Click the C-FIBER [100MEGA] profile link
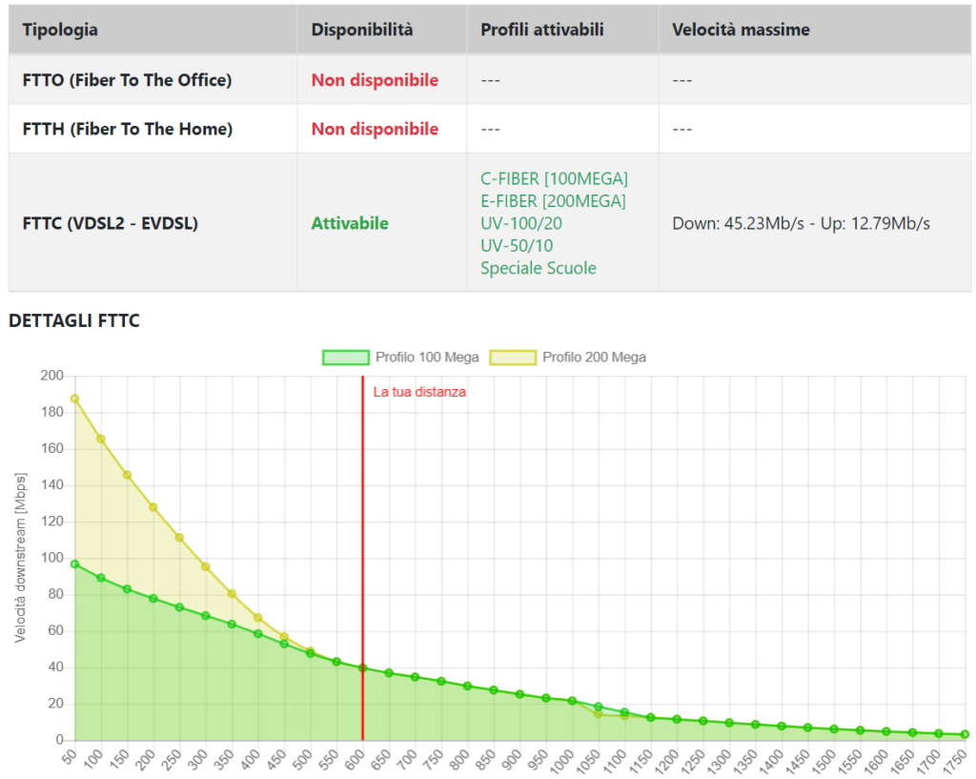 click(x=554, y=178)
